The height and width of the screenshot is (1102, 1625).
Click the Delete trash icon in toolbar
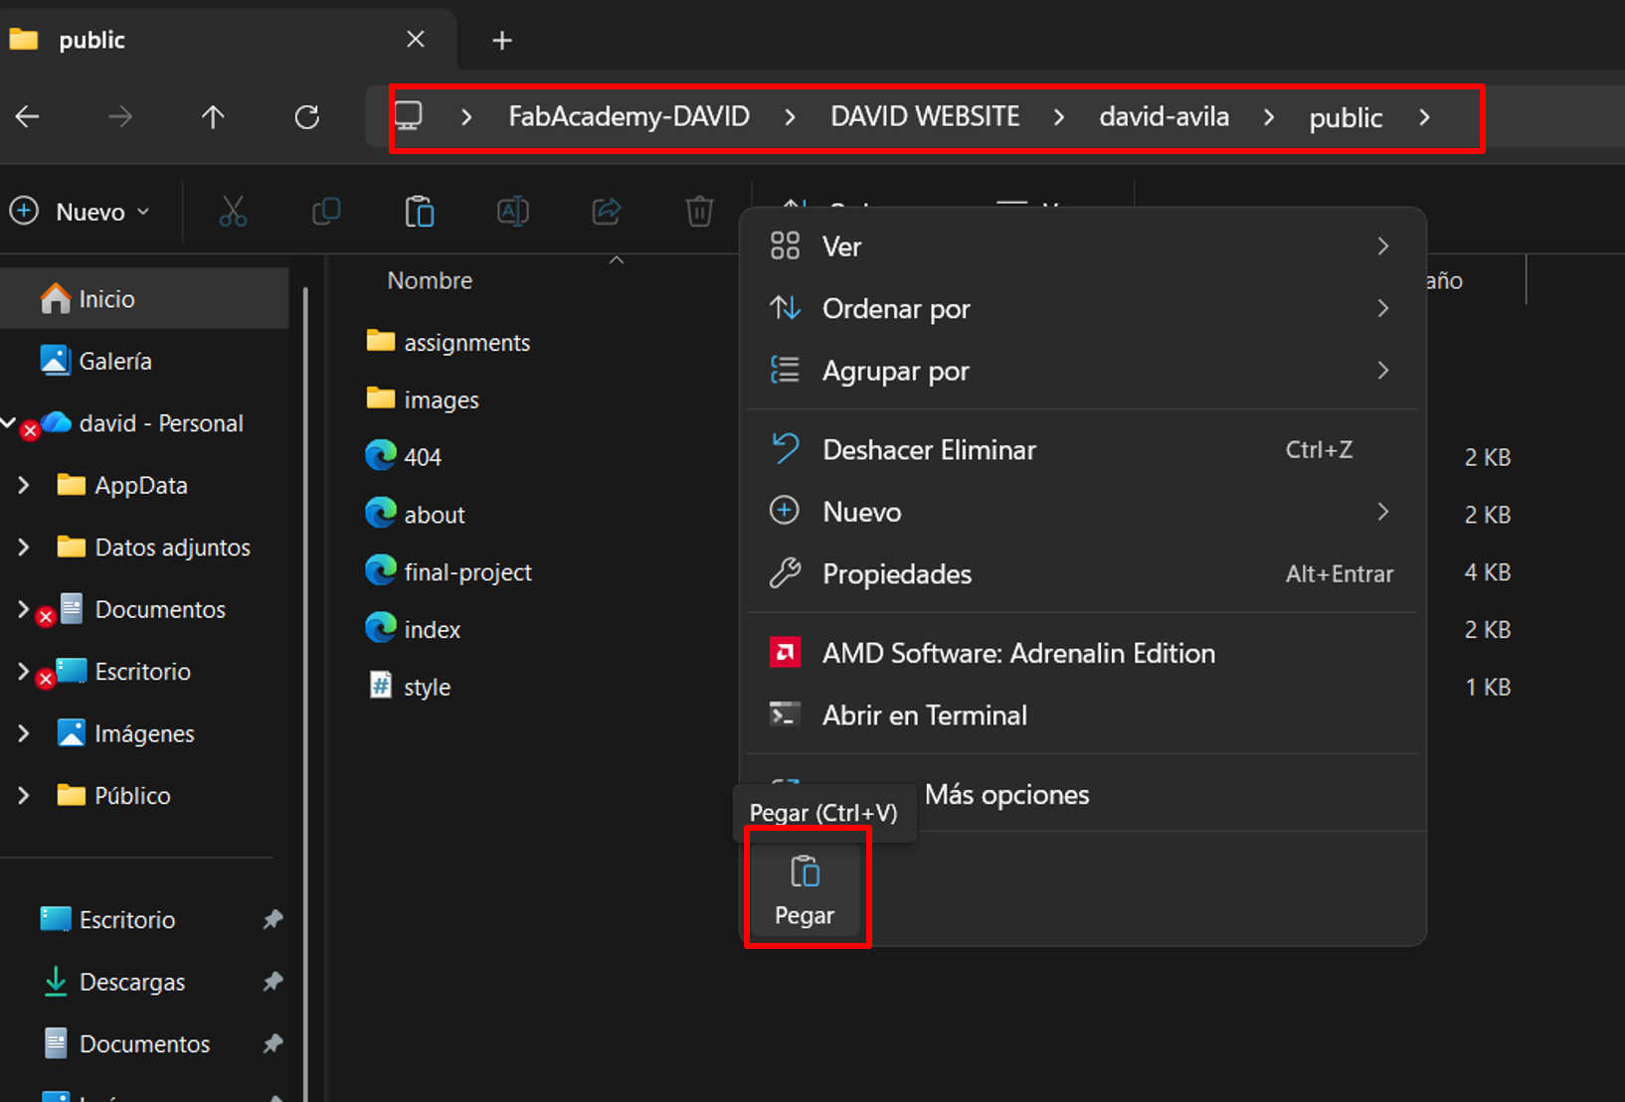699,212
